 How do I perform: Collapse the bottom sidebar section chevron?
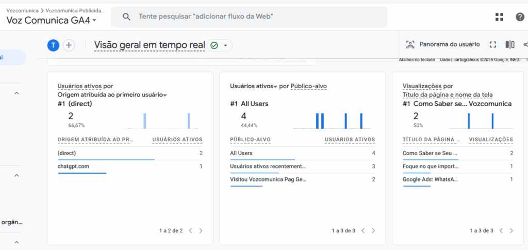[x=16, y=242]
